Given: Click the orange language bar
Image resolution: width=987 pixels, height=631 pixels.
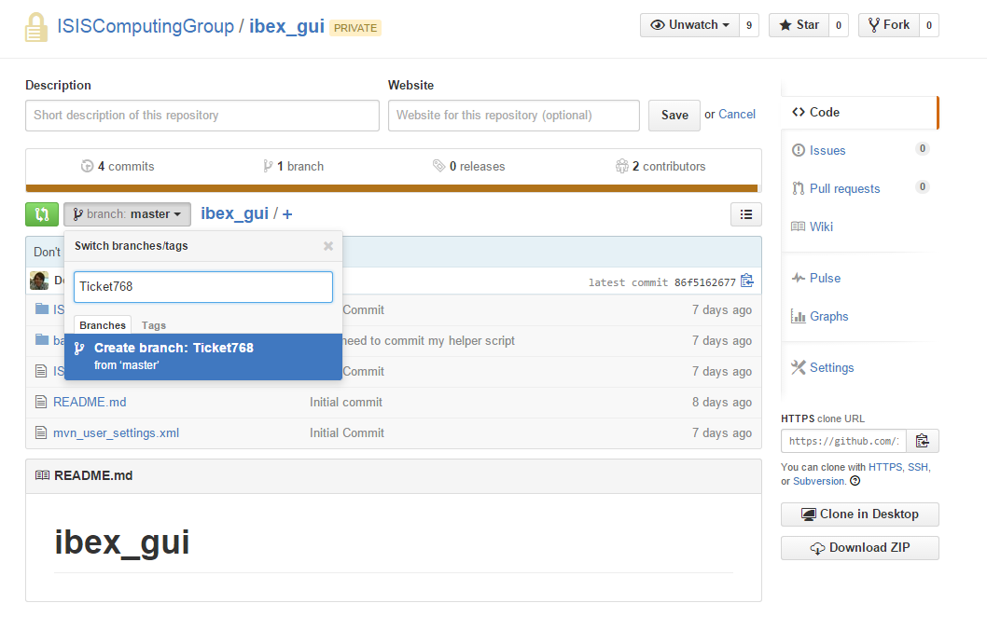Looking at the screenshot, I should pos(392,188).
